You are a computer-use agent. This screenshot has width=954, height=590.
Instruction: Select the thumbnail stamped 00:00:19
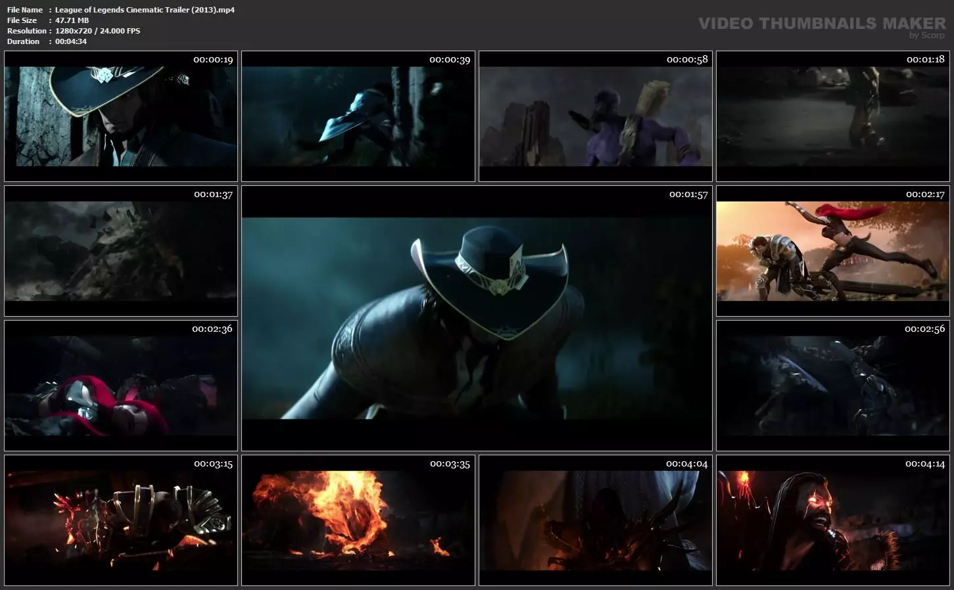[121, 116]
